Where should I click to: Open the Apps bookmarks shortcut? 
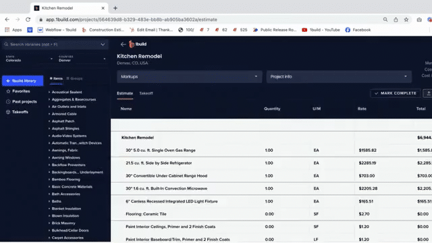coord(13,30)
